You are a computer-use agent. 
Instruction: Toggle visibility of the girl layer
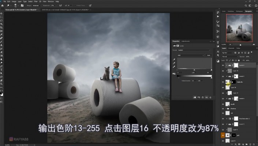223,135
